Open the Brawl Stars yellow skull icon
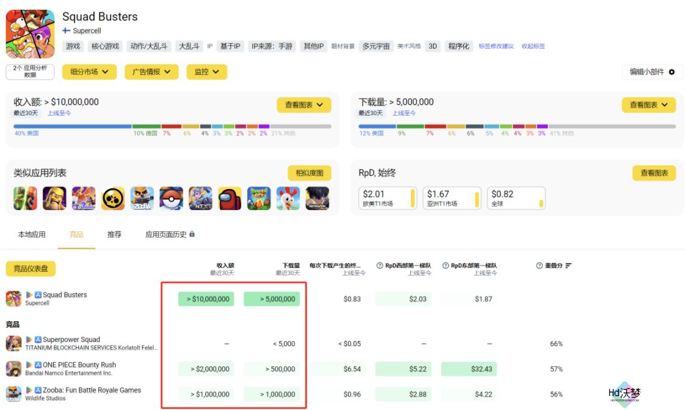The height and width of the screenshot is (410, 685). [113, 198]
